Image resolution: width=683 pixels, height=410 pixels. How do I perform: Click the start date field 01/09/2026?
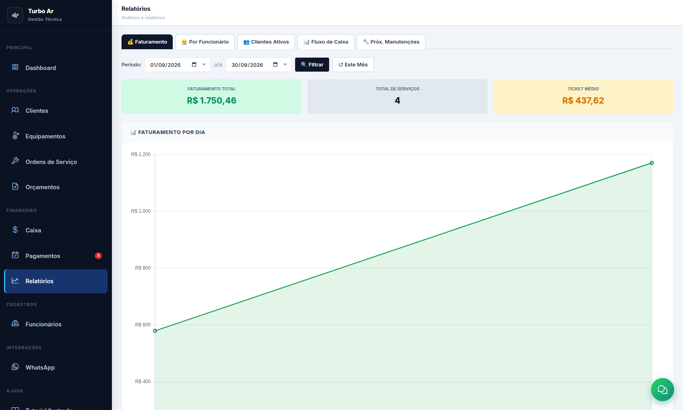point(178,65)
